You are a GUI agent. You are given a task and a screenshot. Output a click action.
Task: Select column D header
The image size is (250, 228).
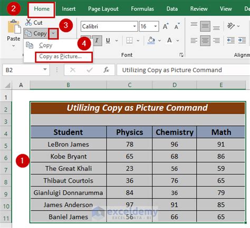(x=175, y=85)
